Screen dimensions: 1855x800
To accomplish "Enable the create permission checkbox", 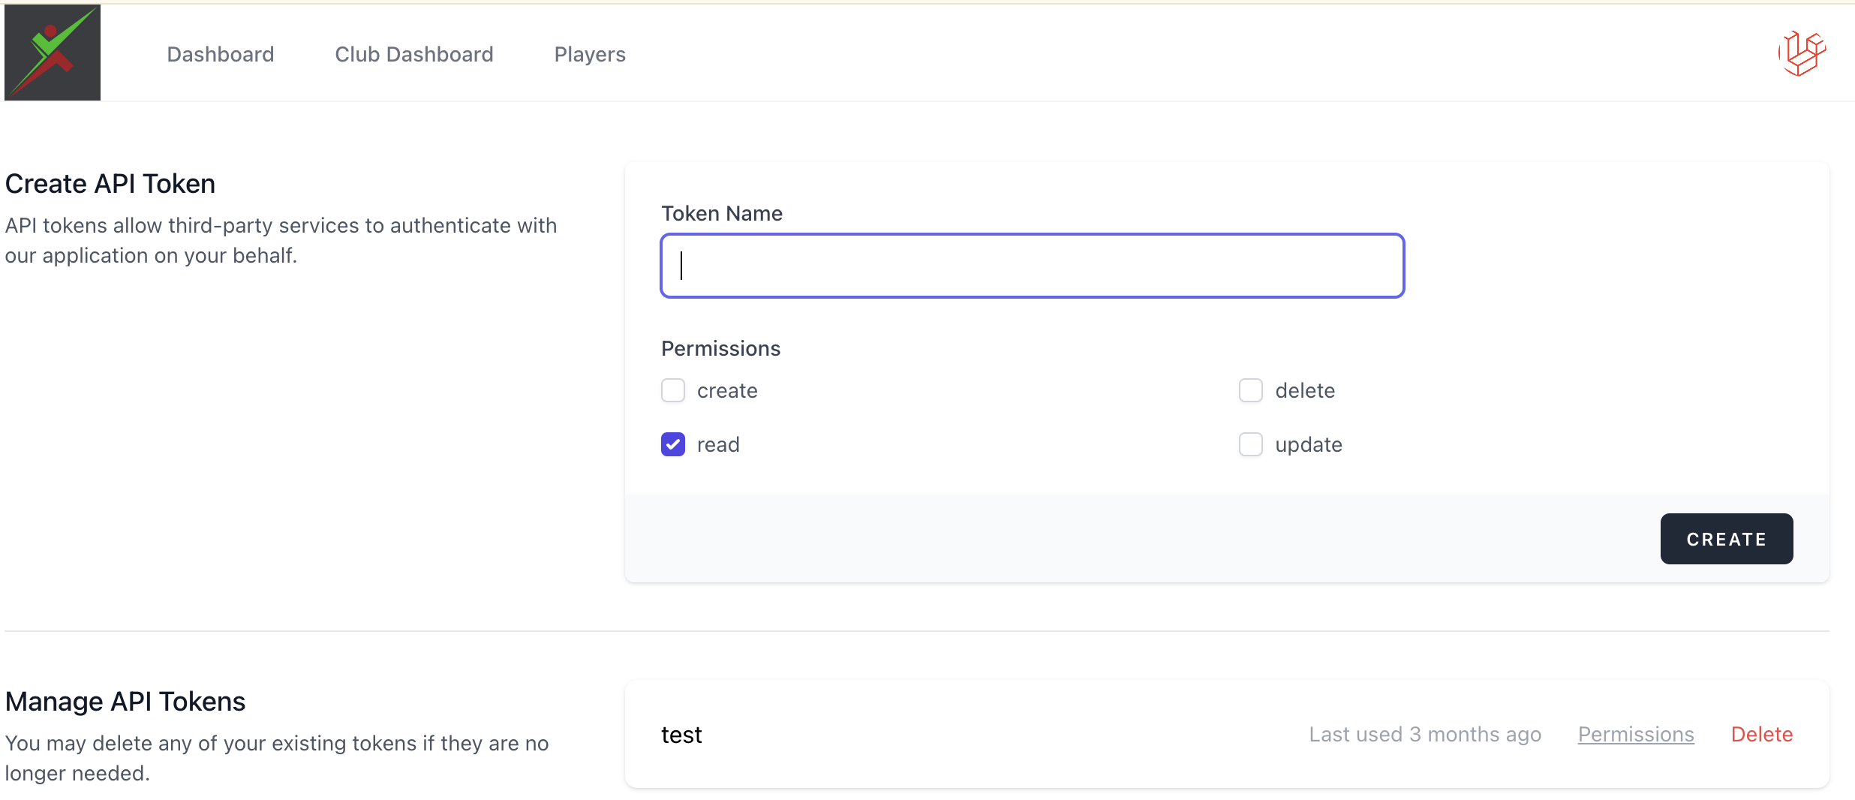I will [x=673, y=390].
